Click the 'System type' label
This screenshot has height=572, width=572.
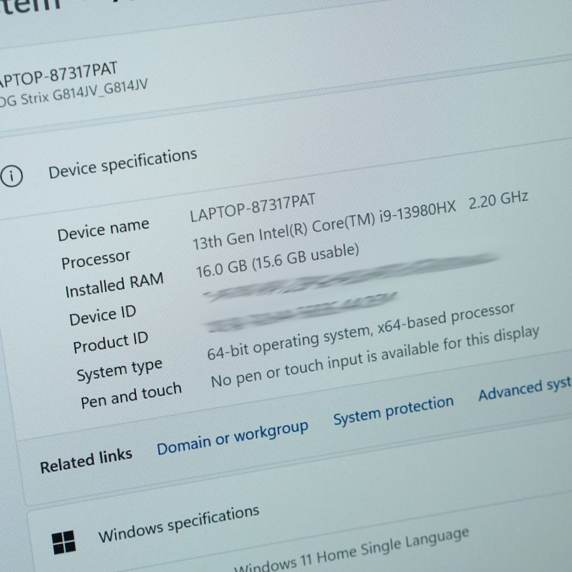pyautogui.click(x=119, y=369)
